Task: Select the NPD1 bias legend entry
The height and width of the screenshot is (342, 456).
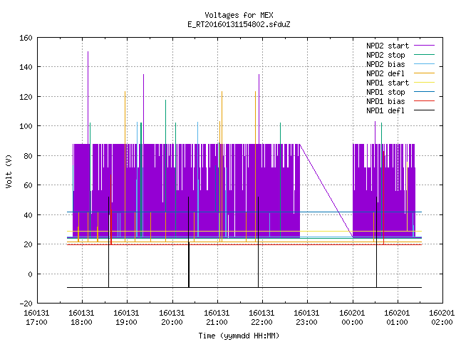Action: pos(385,101)
